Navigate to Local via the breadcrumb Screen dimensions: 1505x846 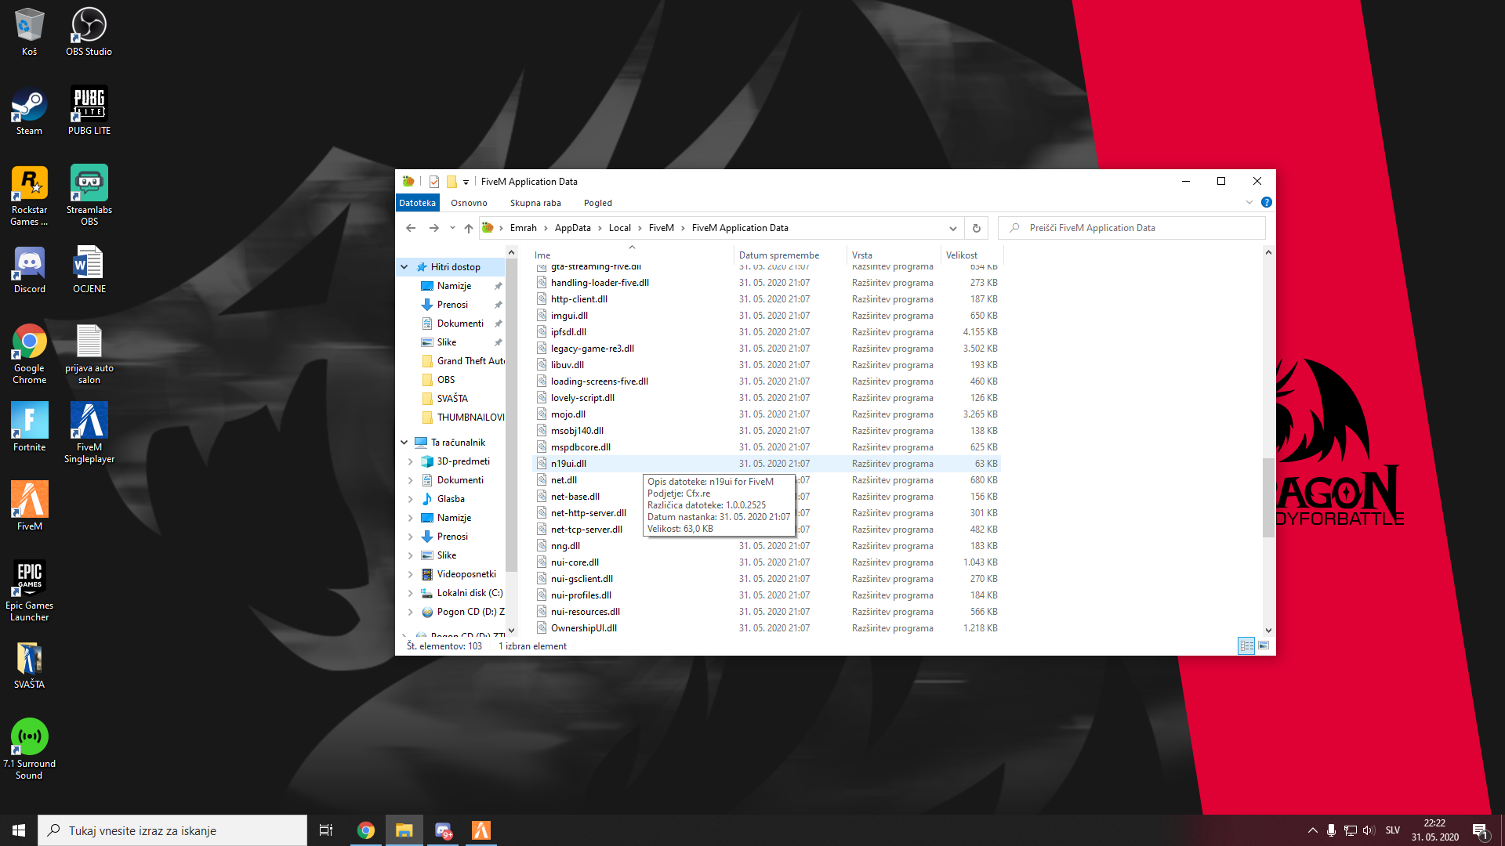(x=620, y=227)
